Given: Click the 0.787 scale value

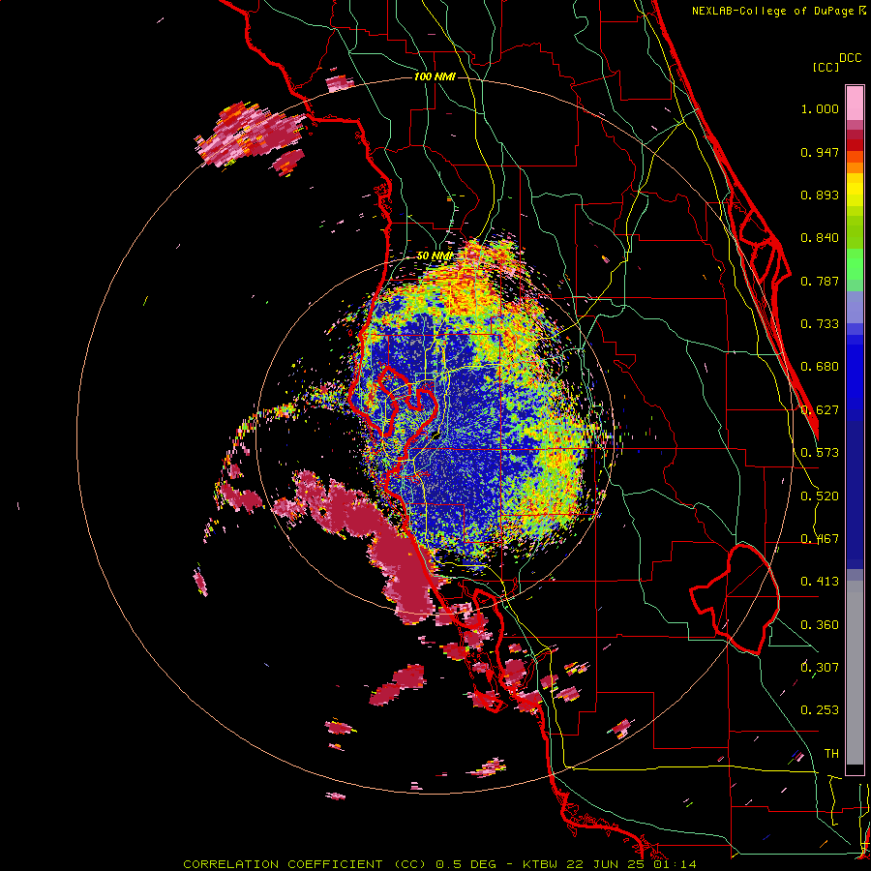Looking at the screenshot, I should pyautogui.click(x=820, y=281).
